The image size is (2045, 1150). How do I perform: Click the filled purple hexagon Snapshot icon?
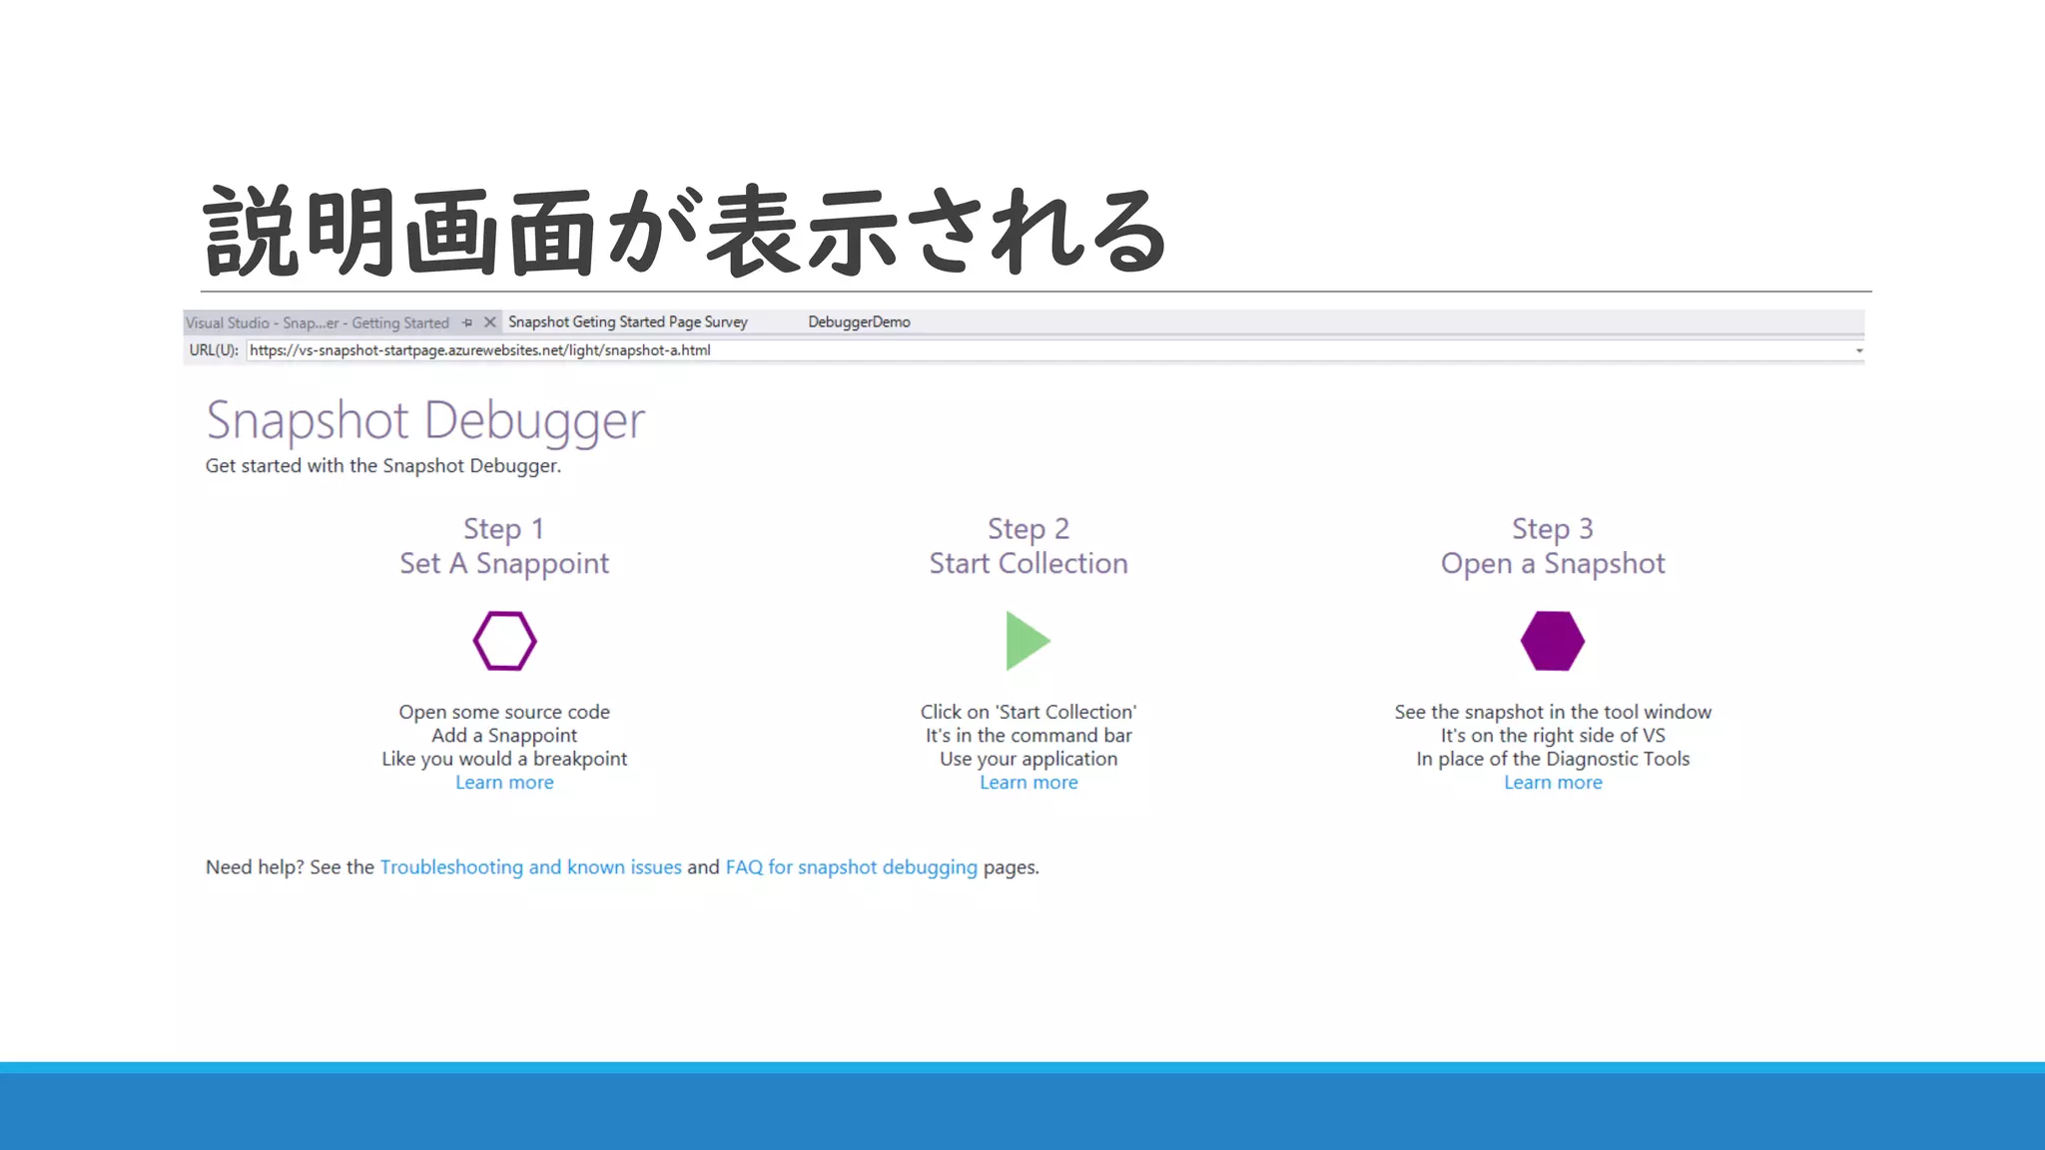tap(1552, 641)
